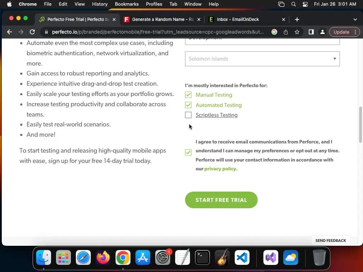Click the share page icon
The image size is (363, 272).
click(x=286, y=32)
